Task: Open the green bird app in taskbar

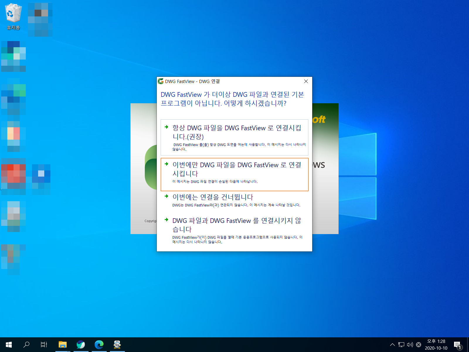Action: point(81,345)
